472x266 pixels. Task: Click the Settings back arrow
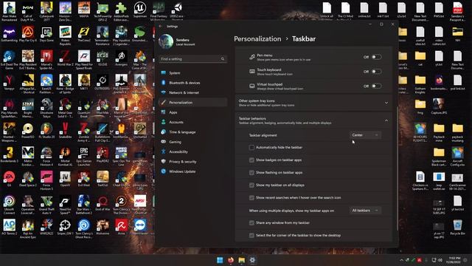pyautogui.click(x=161, y=27)
